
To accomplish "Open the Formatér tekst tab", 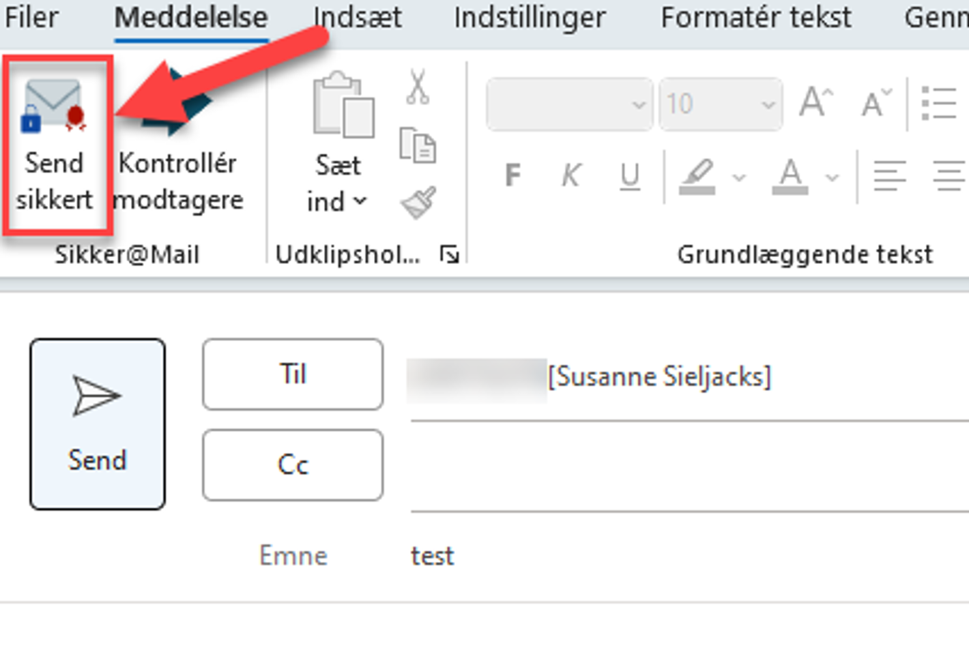I will (756, 17).
